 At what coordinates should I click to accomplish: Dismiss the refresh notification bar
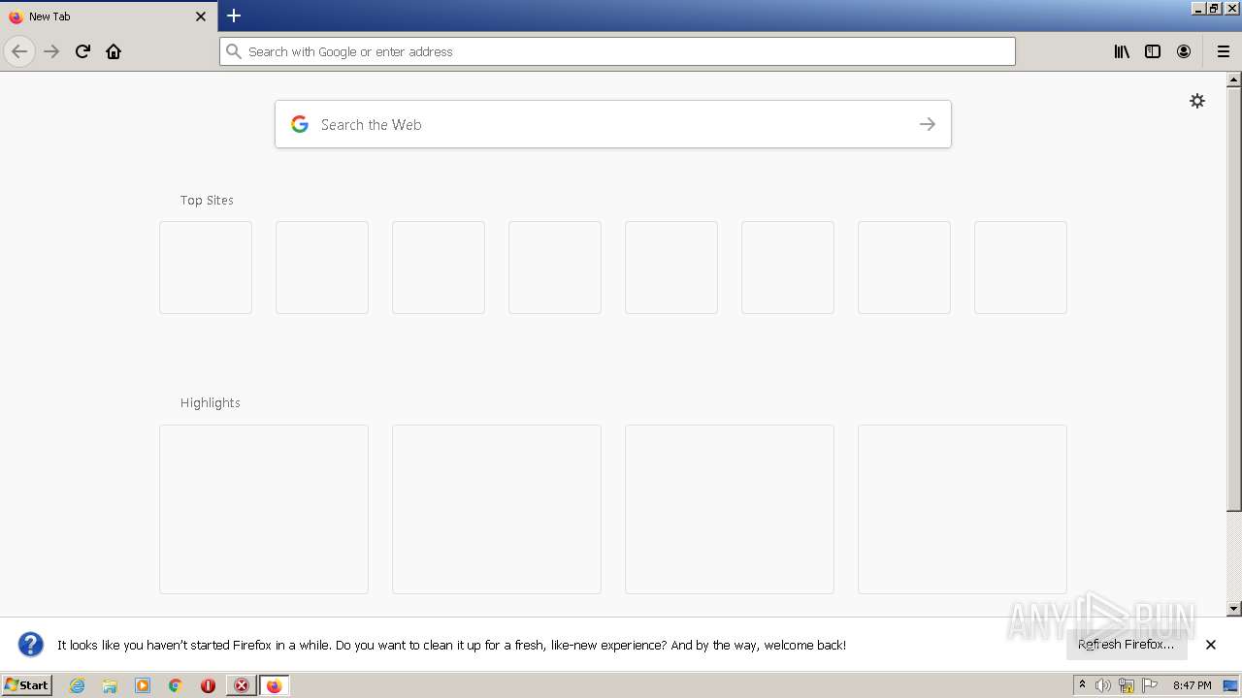[1211, 645]
